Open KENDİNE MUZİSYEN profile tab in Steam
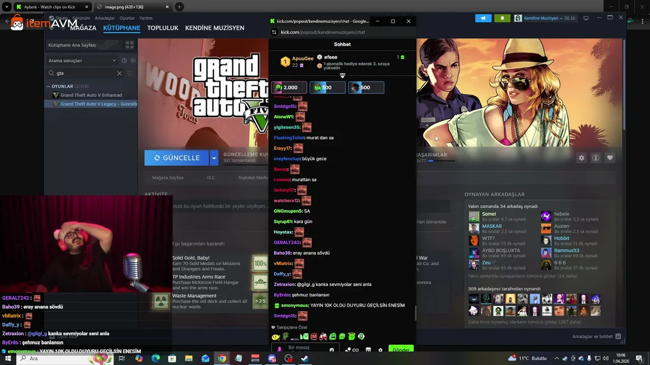Screen dimensions: 650x365 [x=215, y=28]
